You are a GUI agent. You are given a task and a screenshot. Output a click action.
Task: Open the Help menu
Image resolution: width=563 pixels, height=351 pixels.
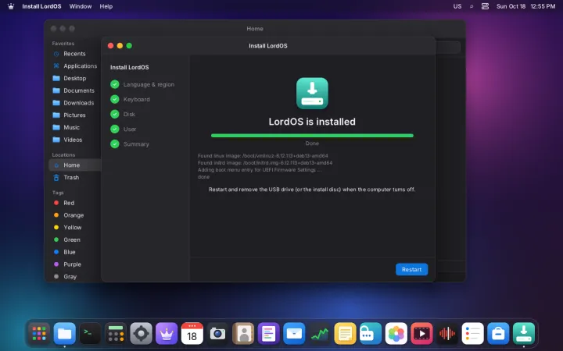pos(106,6)
